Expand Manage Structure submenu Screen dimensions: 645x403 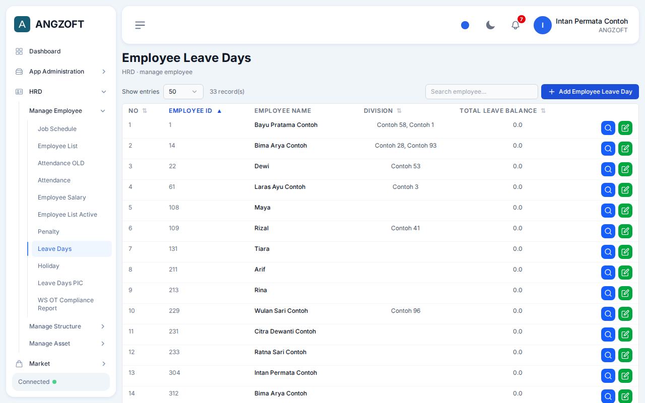pos(68,326)
